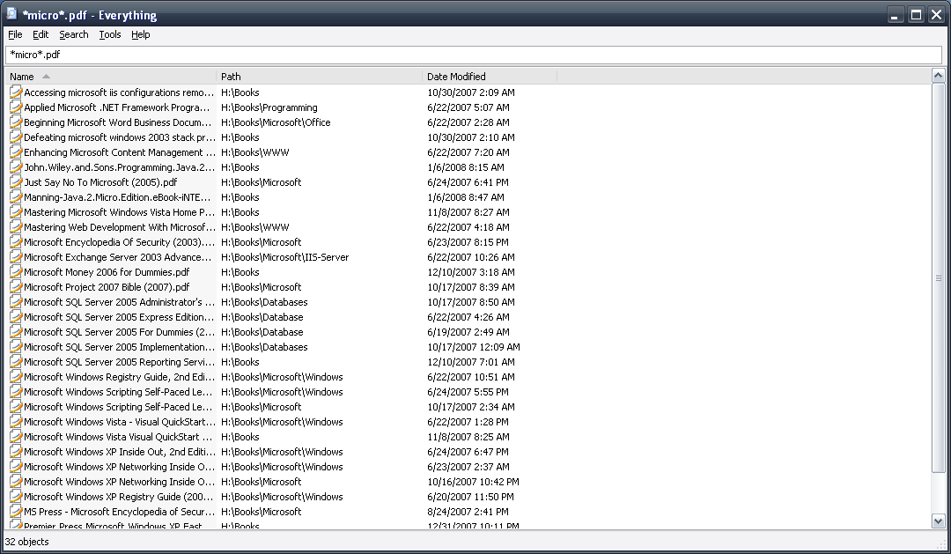Click date 12/10/2007 3:18 AM
This screenshot has width=951, height=554.
click(470, 272)
